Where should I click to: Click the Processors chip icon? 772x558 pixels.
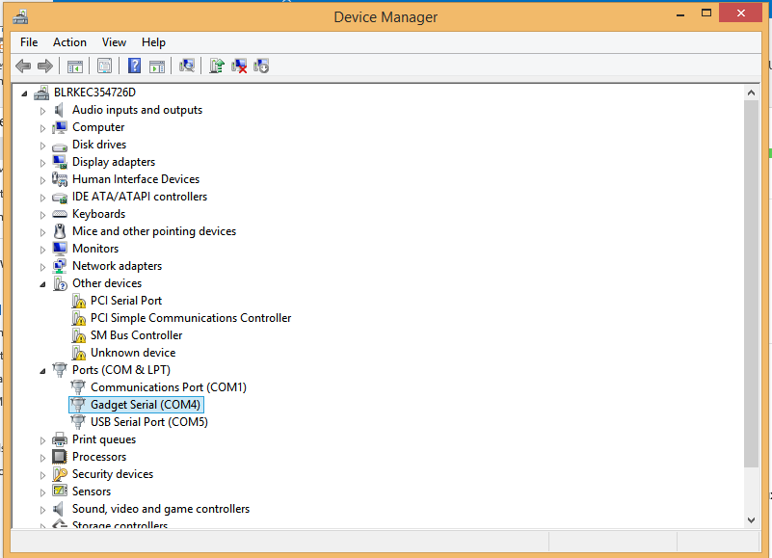(60, 457)
